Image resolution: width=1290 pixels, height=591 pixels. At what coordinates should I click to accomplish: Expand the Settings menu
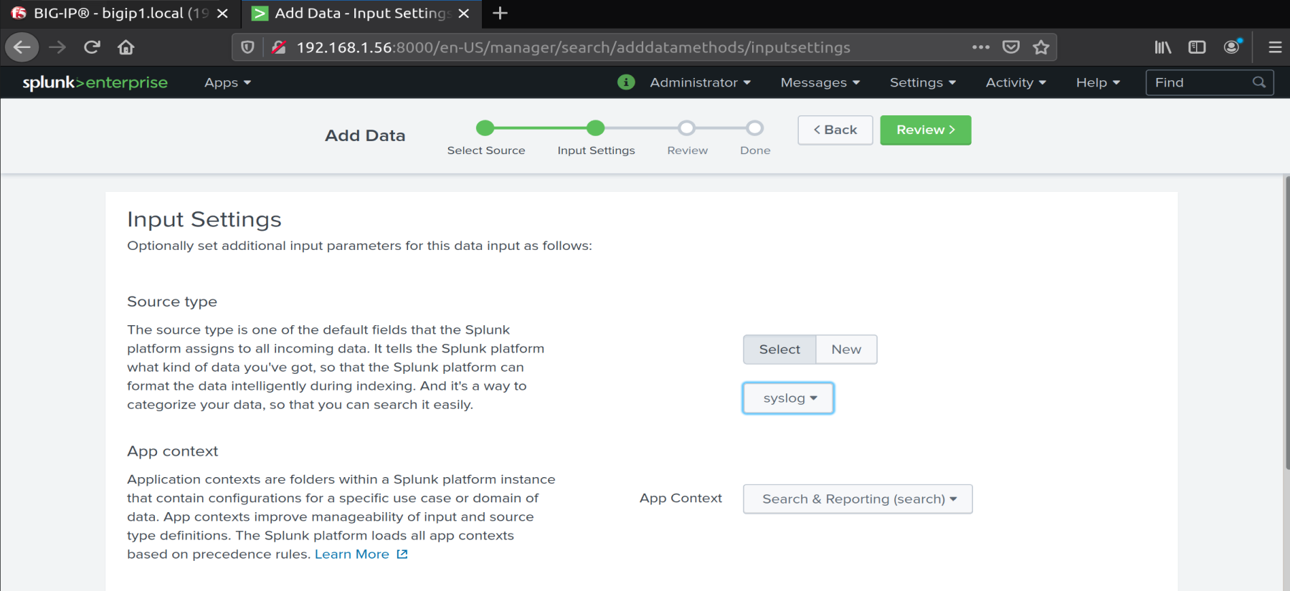(x=923, y=82)
